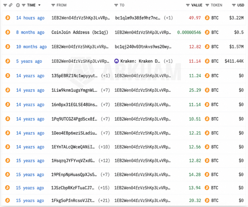Select the $411.44K USD amount
The image size is (248, 207).
tap(234, 61)
